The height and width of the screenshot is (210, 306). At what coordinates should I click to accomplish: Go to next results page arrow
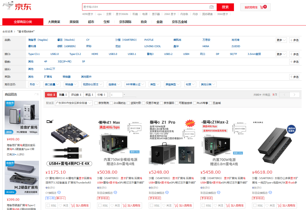(294, 95)
